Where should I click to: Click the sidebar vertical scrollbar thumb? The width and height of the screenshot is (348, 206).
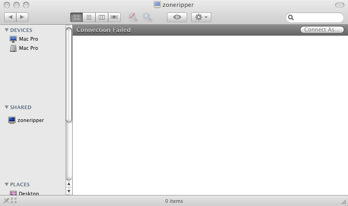click(x=69, y=75)
